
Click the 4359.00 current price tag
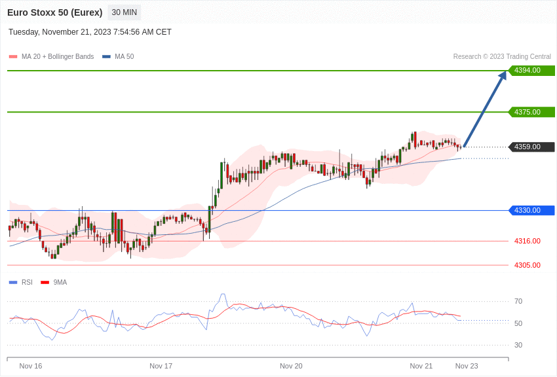pos(532,147)
